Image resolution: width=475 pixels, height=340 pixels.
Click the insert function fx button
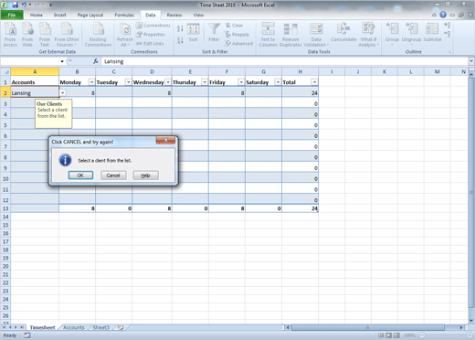(x=96, y=61)
